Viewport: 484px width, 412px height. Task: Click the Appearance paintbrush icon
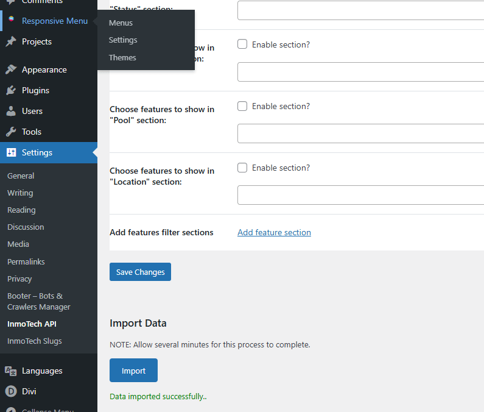[x=11, y=69]
